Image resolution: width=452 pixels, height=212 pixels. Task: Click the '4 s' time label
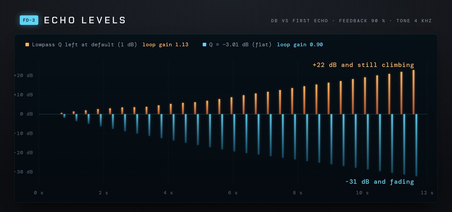(x=168, y=193)
